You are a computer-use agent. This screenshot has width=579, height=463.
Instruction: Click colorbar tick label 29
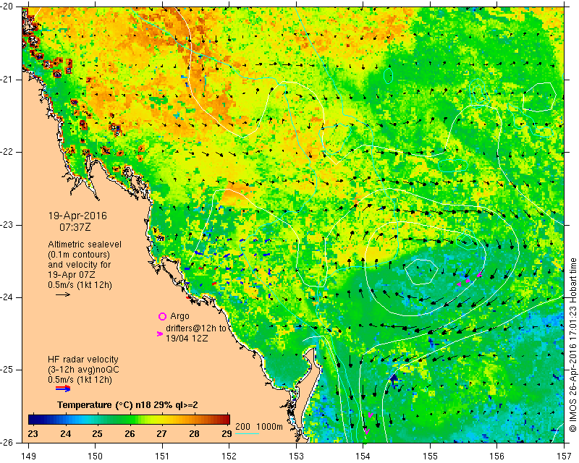pos(227,433)
